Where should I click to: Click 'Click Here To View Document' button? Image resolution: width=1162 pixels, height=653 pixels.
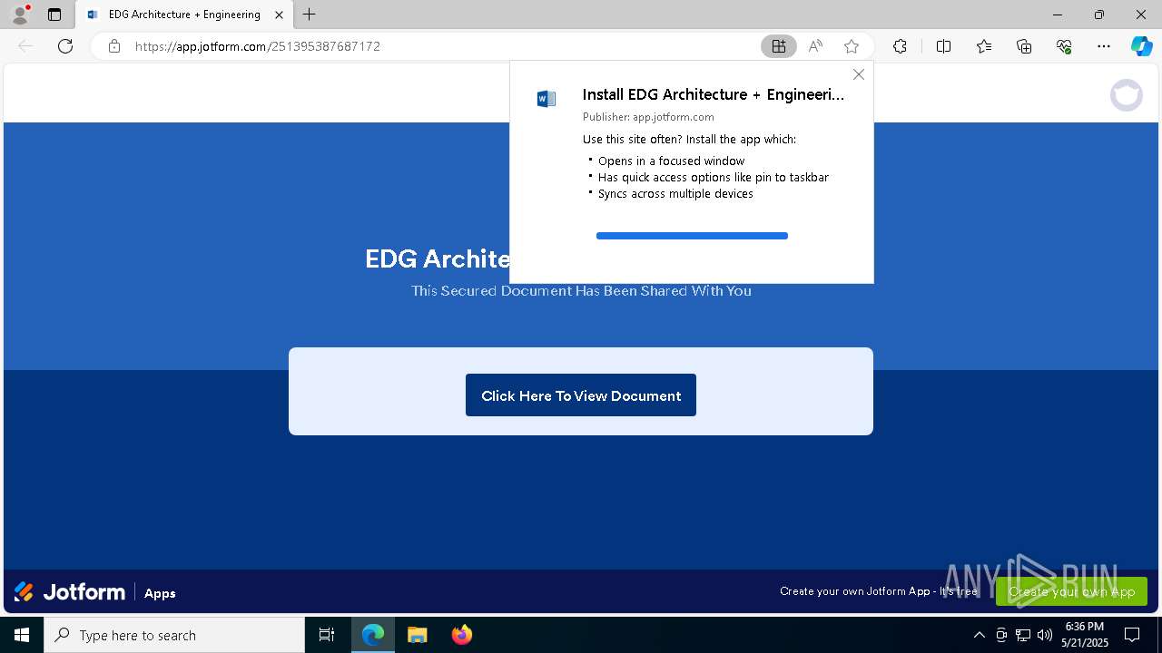[581, 395]
